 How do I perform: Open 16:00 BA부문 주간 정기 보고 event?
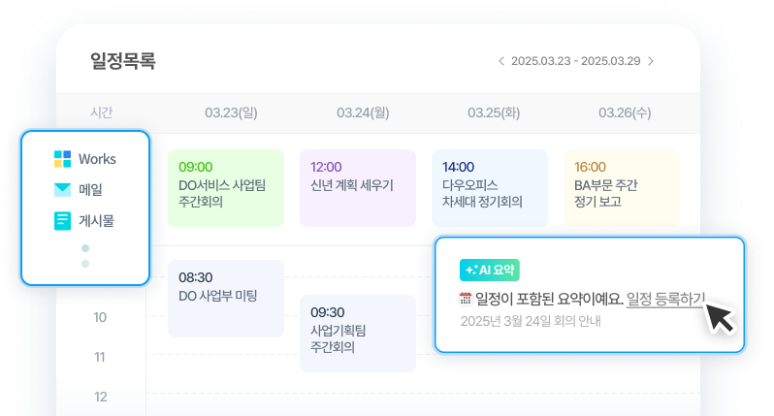[622, 187]
